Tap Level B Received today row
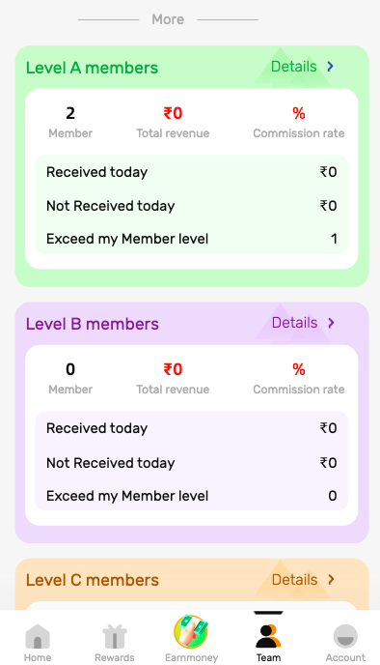The image size is (380, 665). [x=191, y=428]
